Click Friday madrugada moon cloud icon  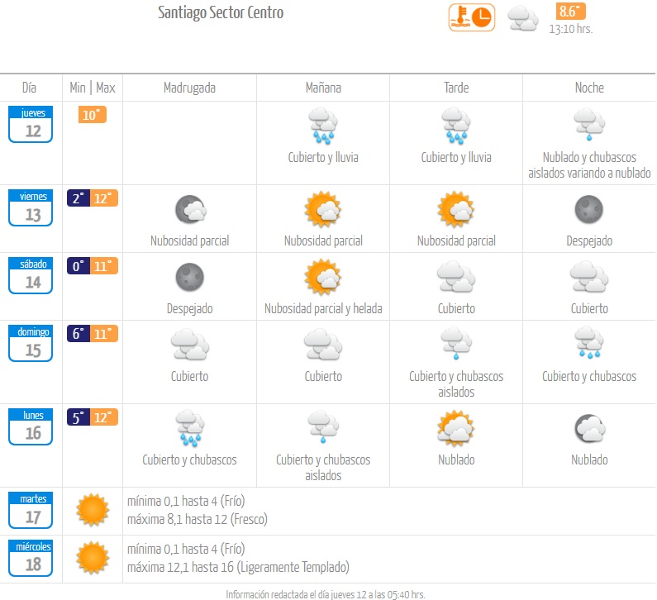(x=191, y=208)
